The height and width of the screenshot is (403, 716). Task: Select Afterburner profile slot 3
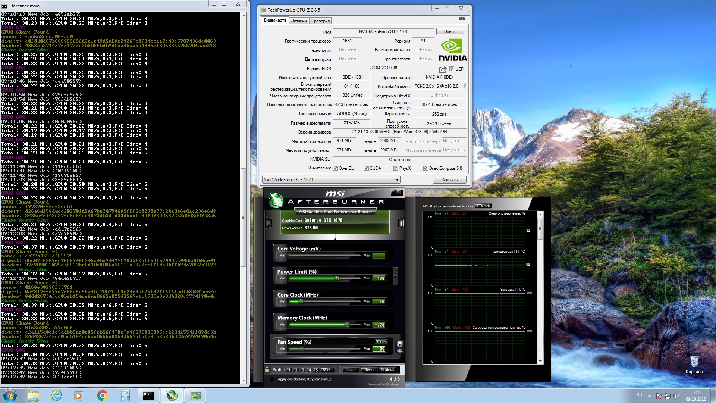click(302, 370)
